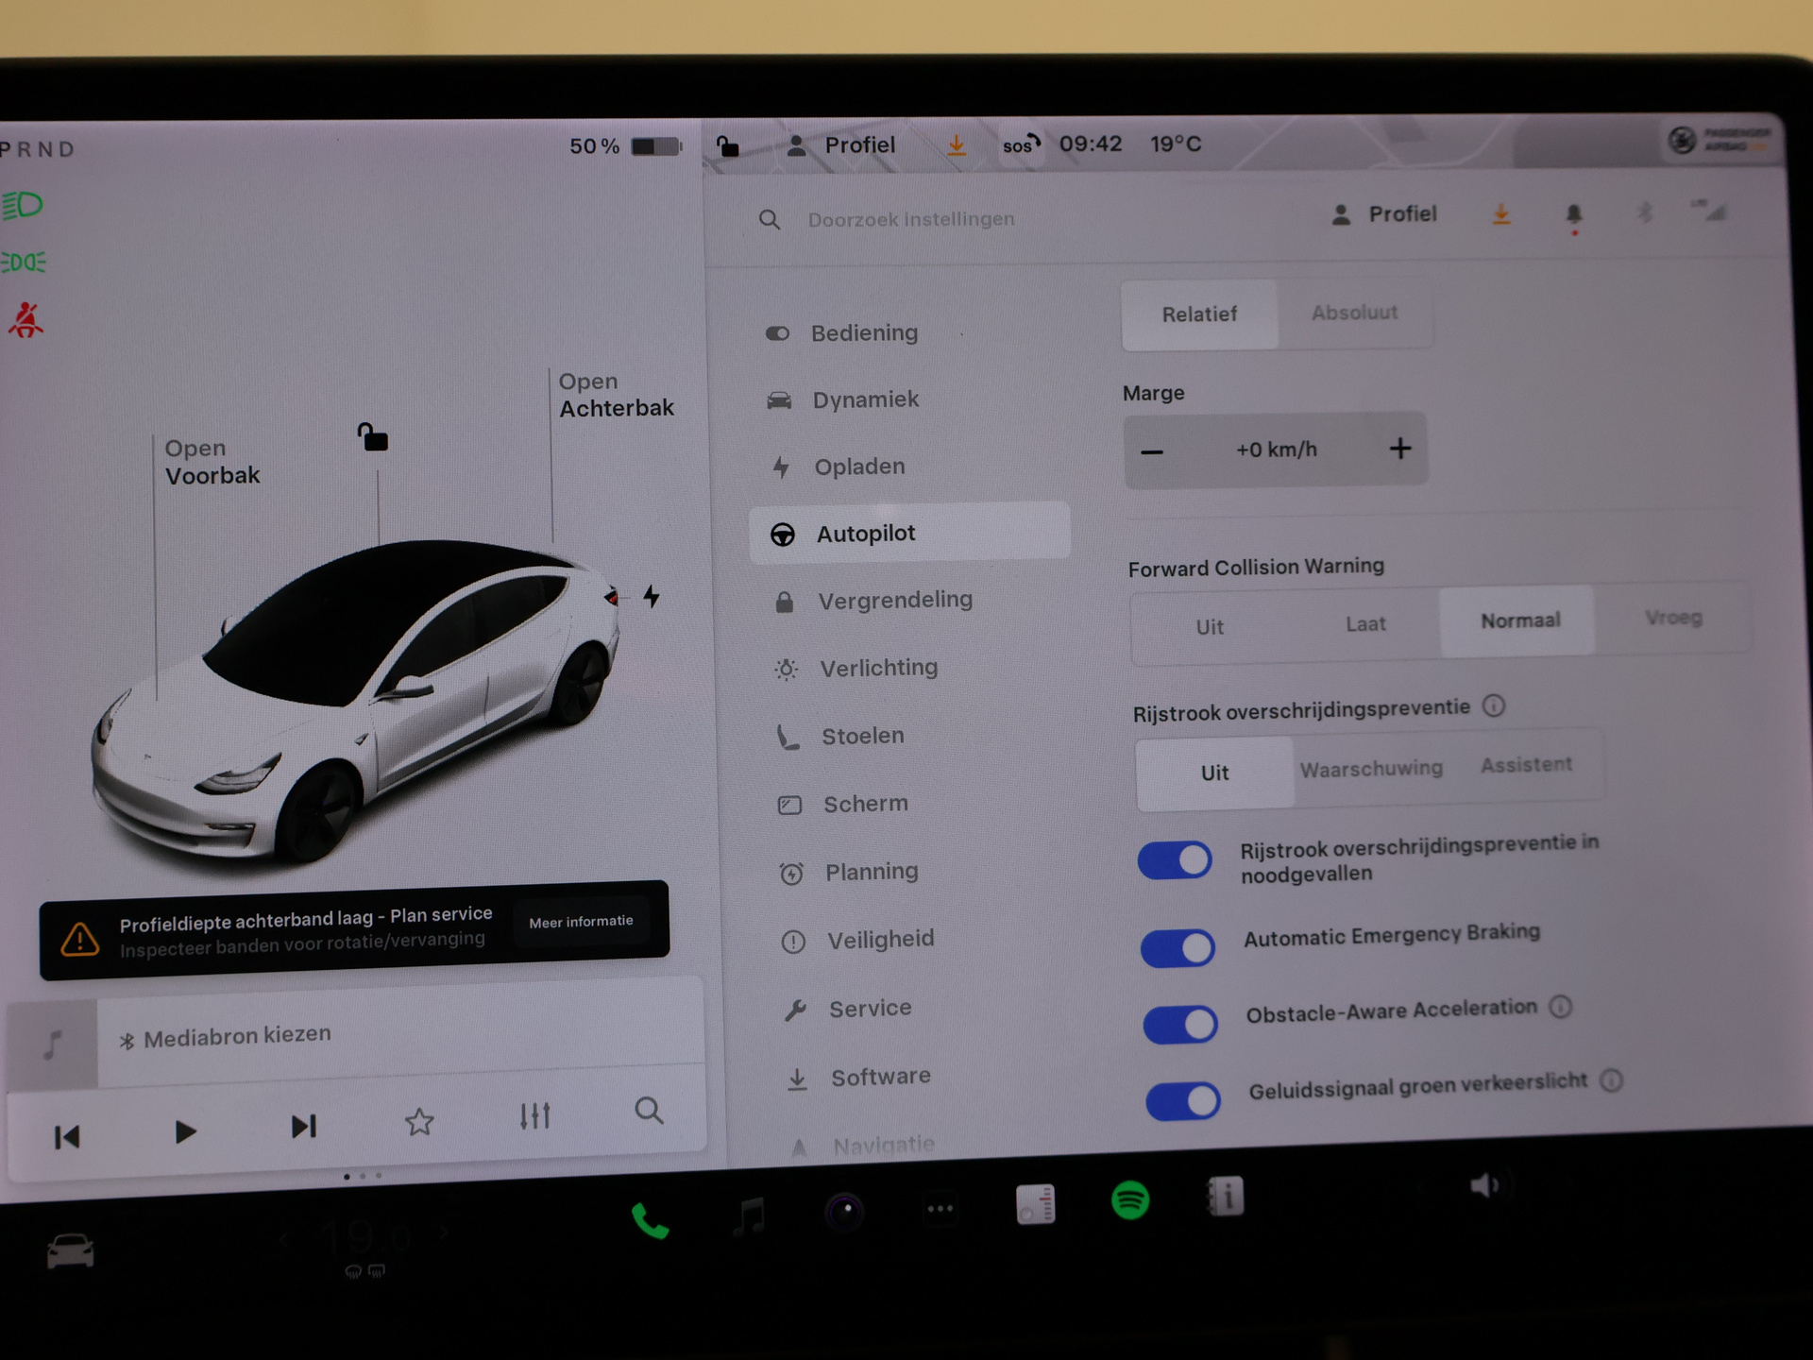Set lane prevention to Assistent

1526,765
